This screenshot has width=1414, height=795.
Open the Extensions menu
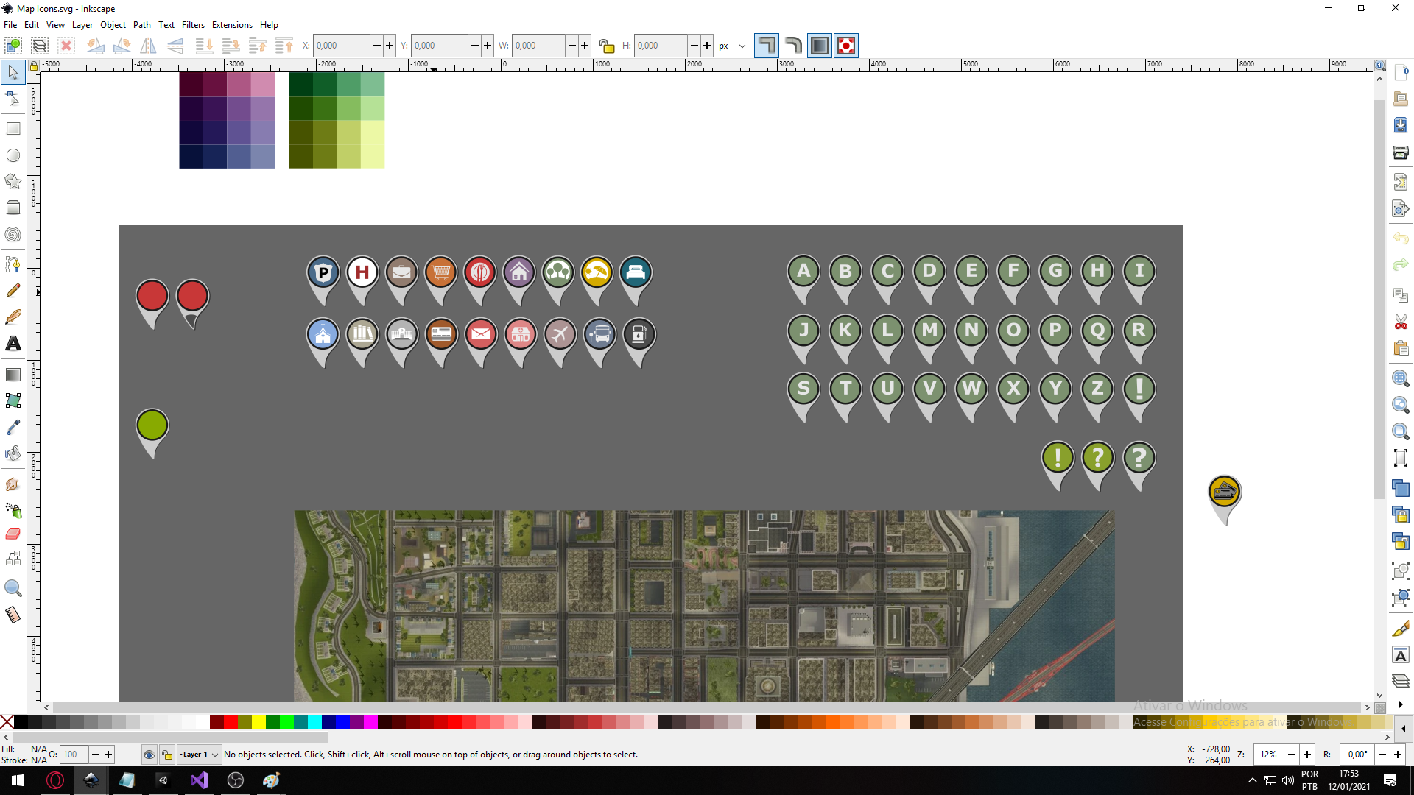[x=232, y=24]
